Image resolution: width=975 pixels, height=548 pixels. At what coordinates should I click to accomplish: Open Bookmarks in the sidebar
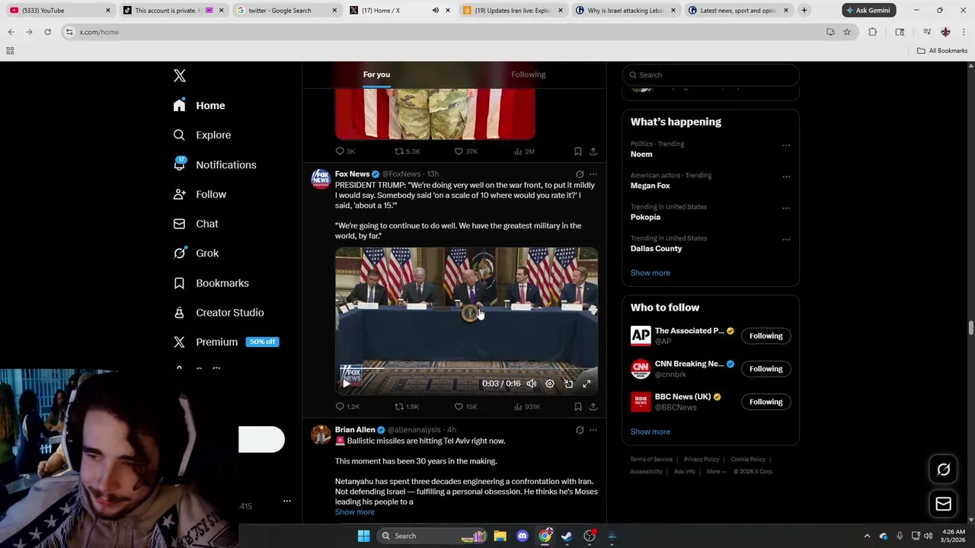click(x=211, y=283)
